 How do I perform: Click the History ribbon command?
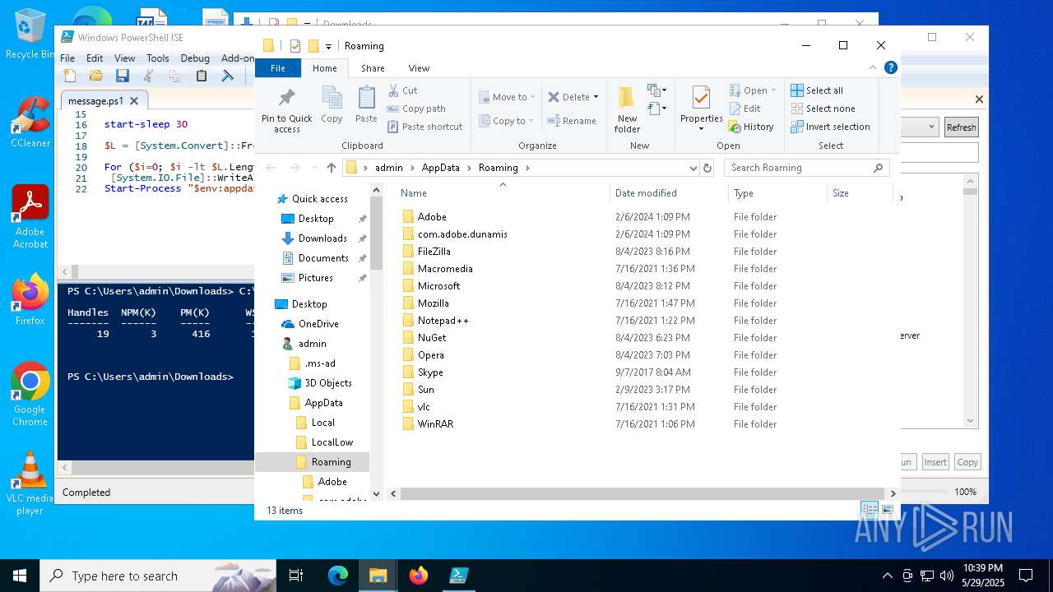click(751, 127)
